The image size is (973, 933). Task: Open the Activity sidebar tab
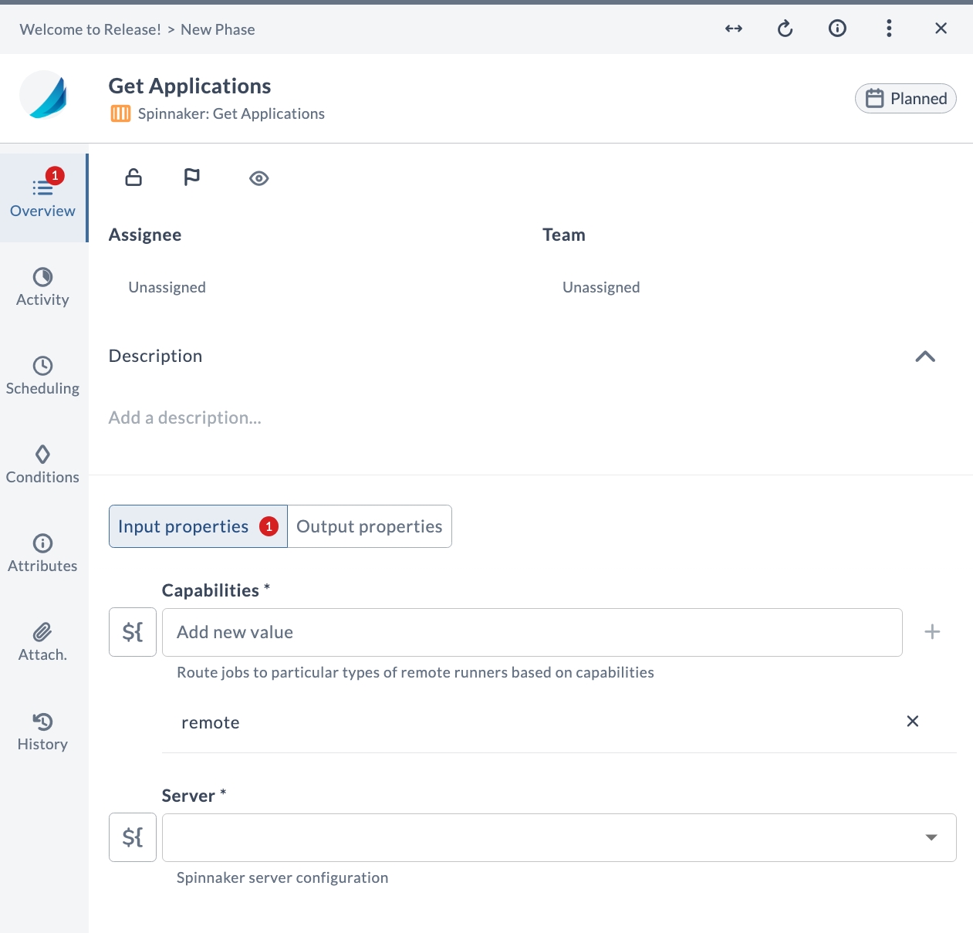(43, 287)
